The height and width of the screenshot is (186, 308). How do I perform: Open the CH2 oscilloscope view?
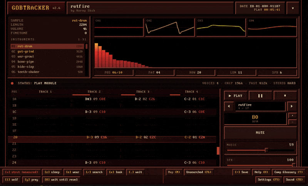pyautogui.click(x=170, y=27)
